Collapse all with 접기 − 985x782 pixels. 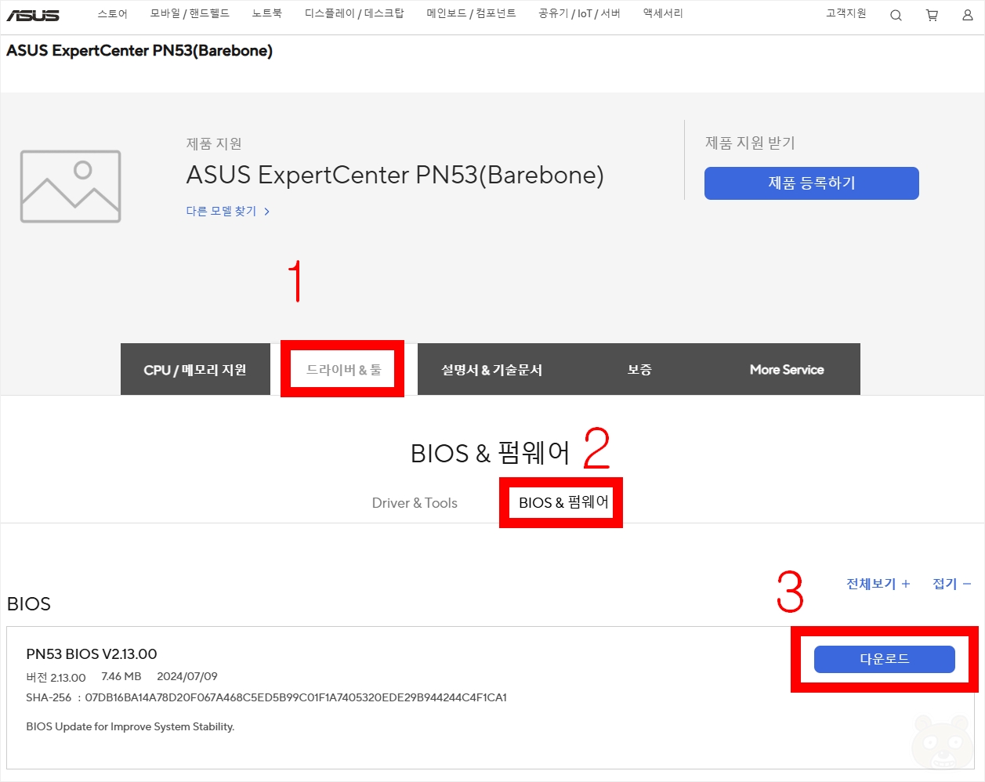pos(951,584)
